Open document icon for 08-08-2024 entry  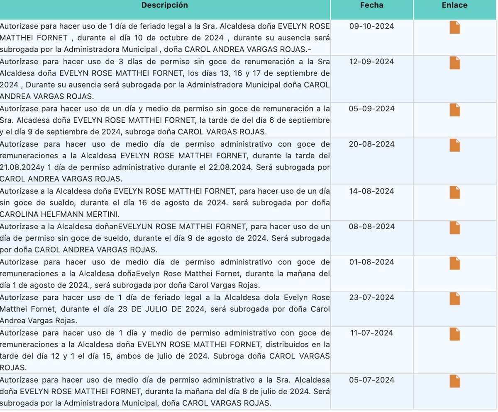click(x=455, y=228)
